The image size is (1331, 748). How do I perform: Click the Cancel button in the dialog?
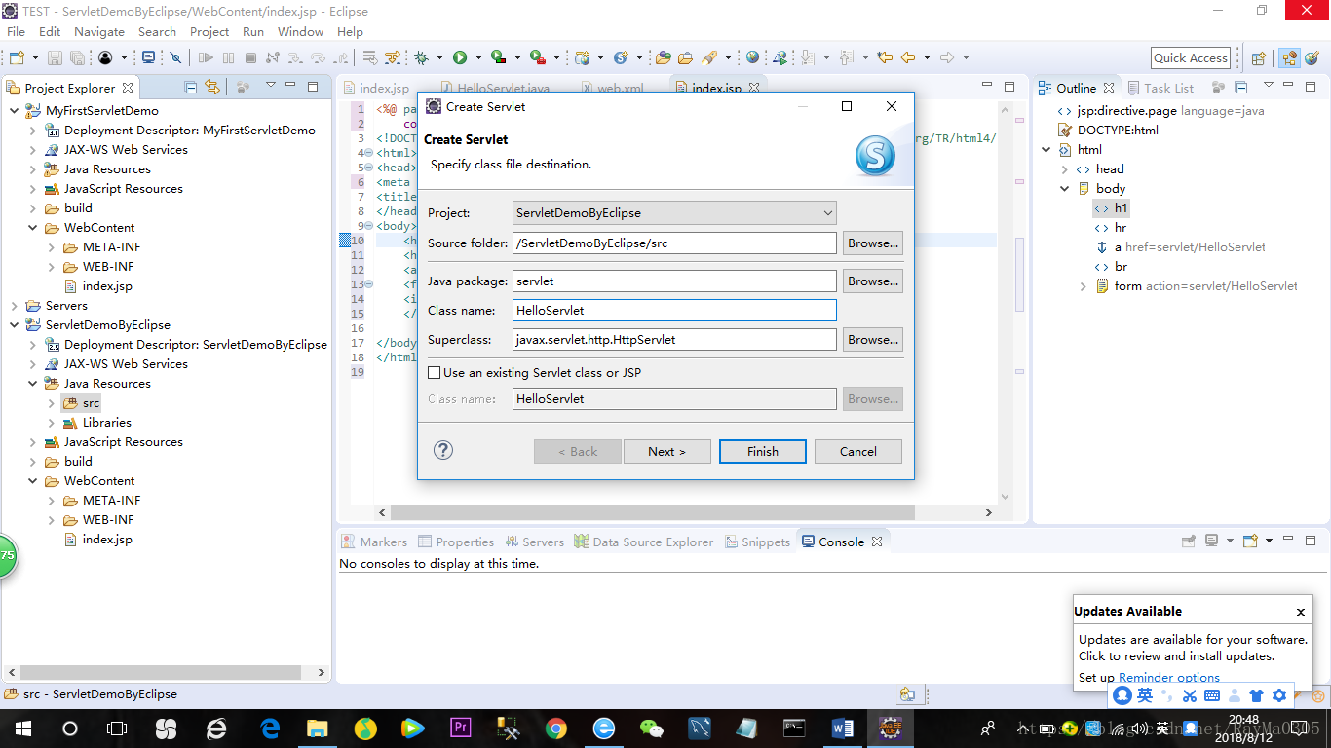857,451
